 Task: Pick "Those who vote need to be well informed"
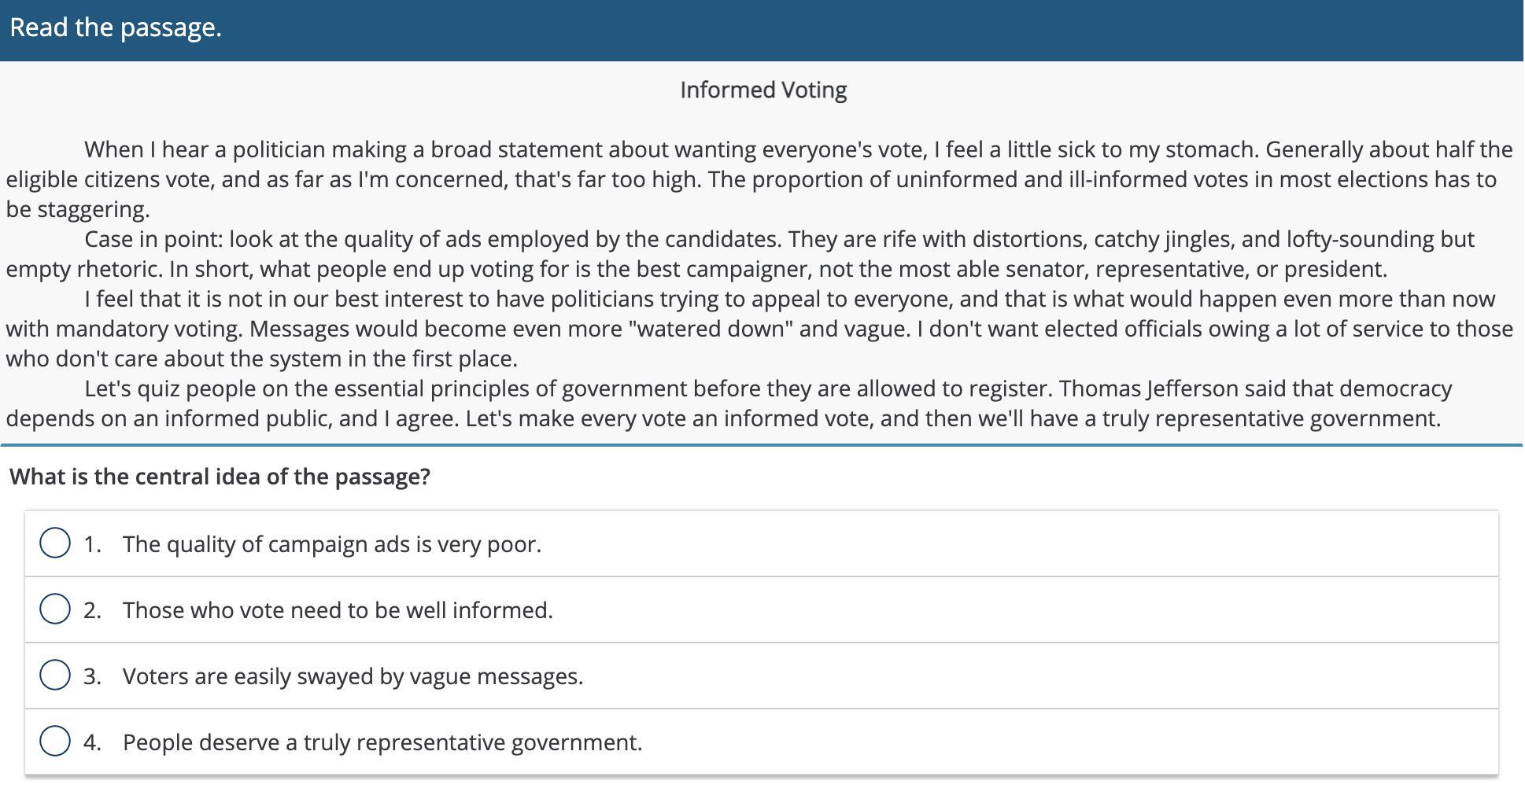338,610
